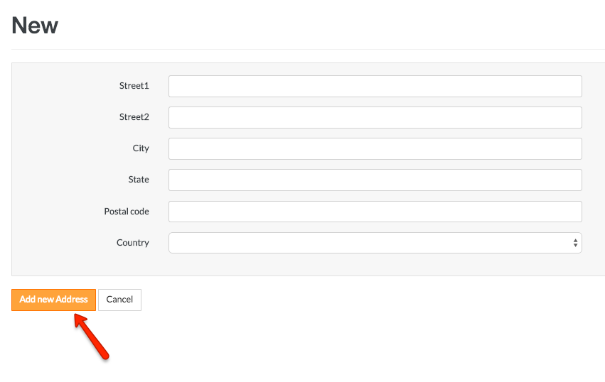This screenshot has width=605, height=382.
Task: Click the Country label text
Action: pos(133,243)
